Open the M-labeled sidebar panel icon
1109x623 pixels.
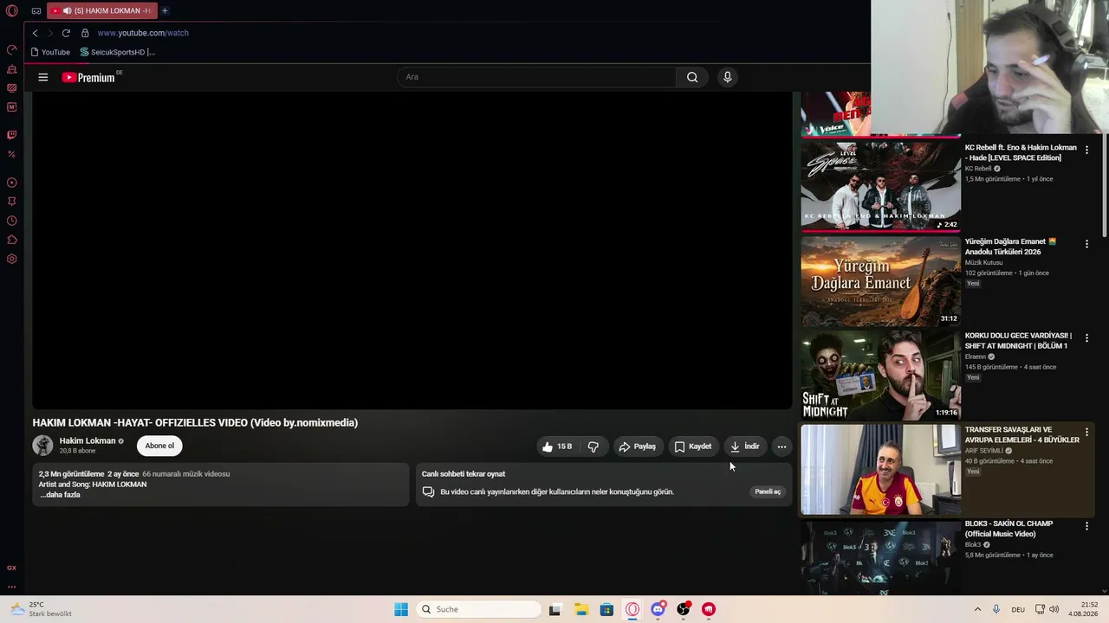[x=12, y=107]
